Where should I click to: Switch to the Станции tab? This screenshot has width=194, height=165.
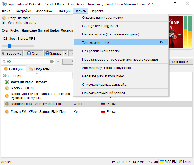click(14, 69)
